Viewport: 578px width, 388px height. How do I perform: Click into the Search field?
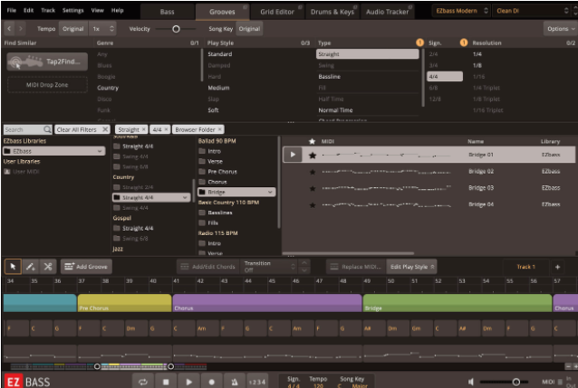click(24, 129)
